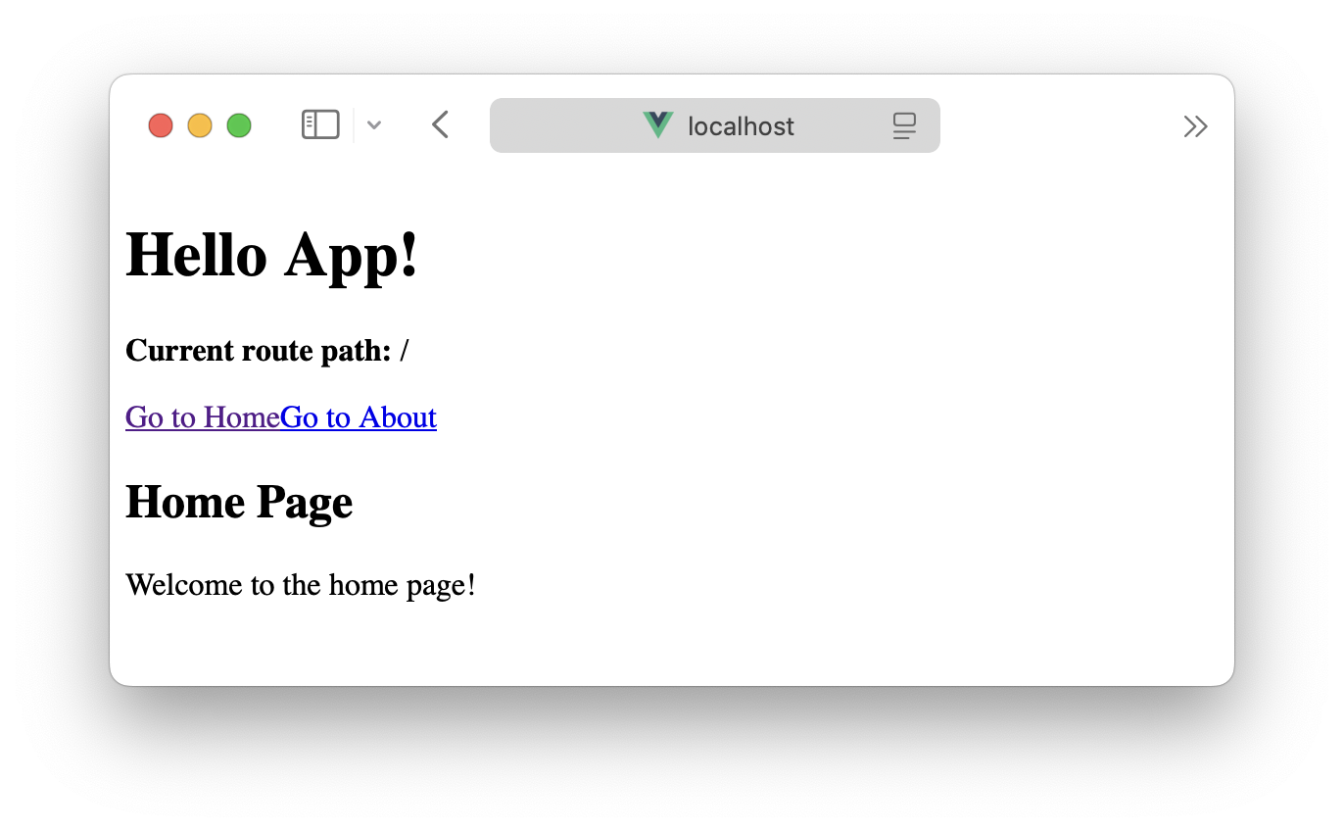Image resolution: width=1344 pixels, height=831 pixels.
Task: Go back with the back arrow
Action: [x=440, y=125]
